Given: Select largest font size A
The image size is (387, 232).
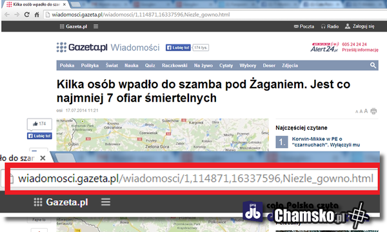Looking at the screenshot, I should pyautogui.click(x=366, y=111).
